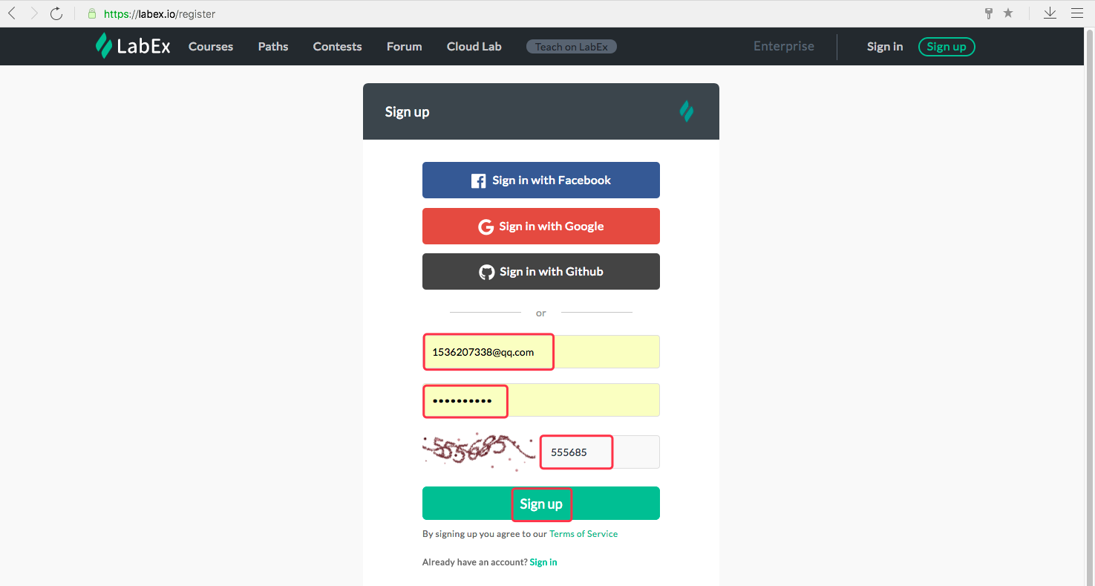Click the green padlock security icon
This screenshot has width=1095, height=586.
92,13
